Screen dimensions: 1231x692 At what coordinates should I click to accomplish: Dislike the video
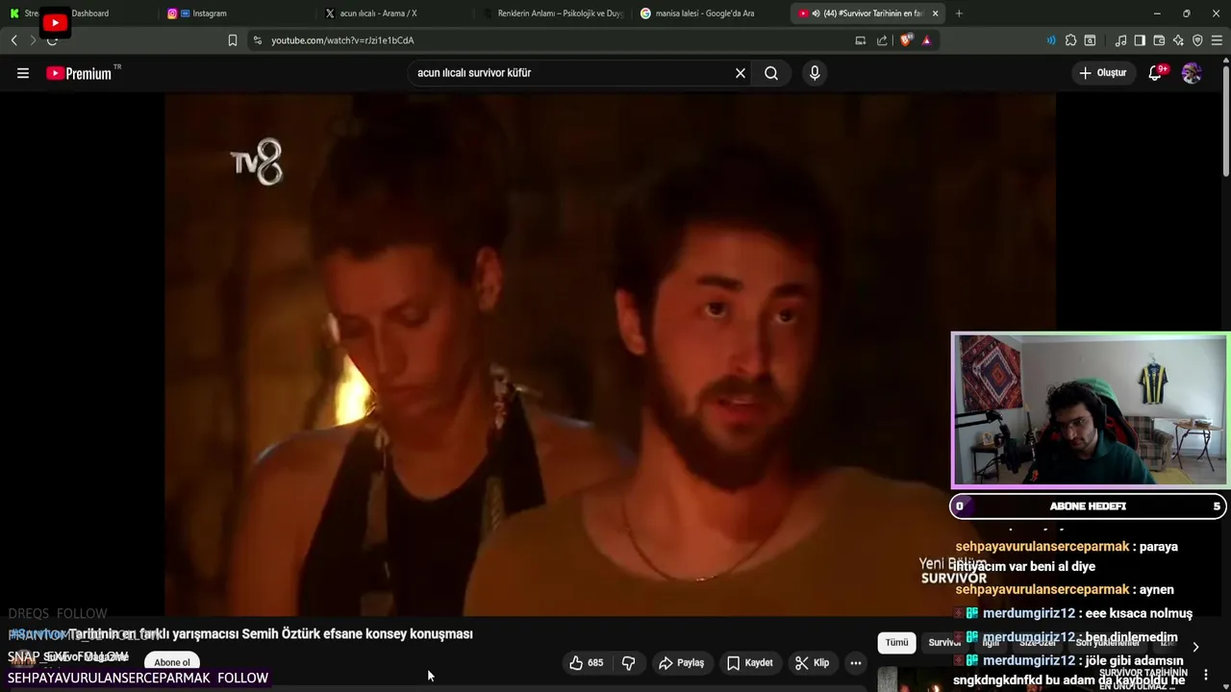(629, 663)
